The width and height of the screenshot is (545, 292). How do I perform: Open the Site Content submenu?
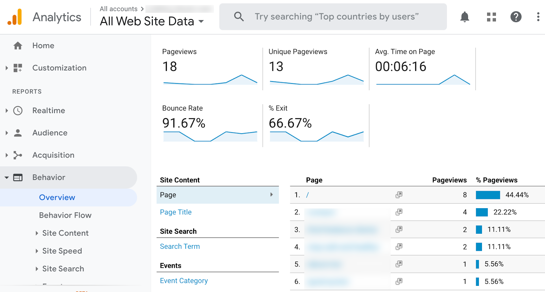click(x=65, y=233)
